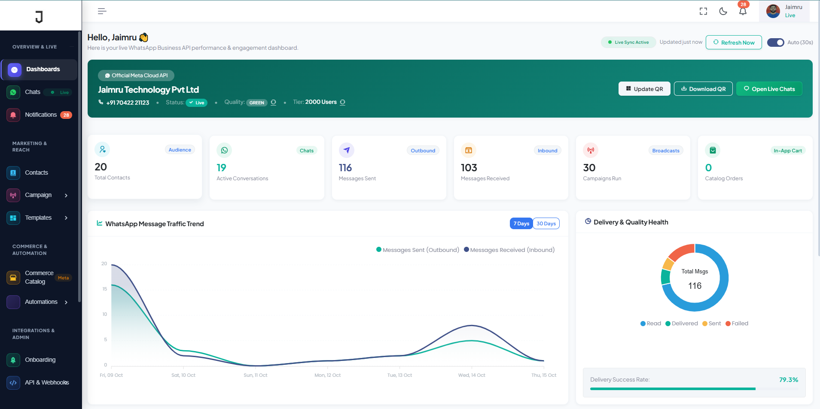Select Dashboards sidebar item
Viewport: 820px width, 409px height.
click(x=39, y=70)
